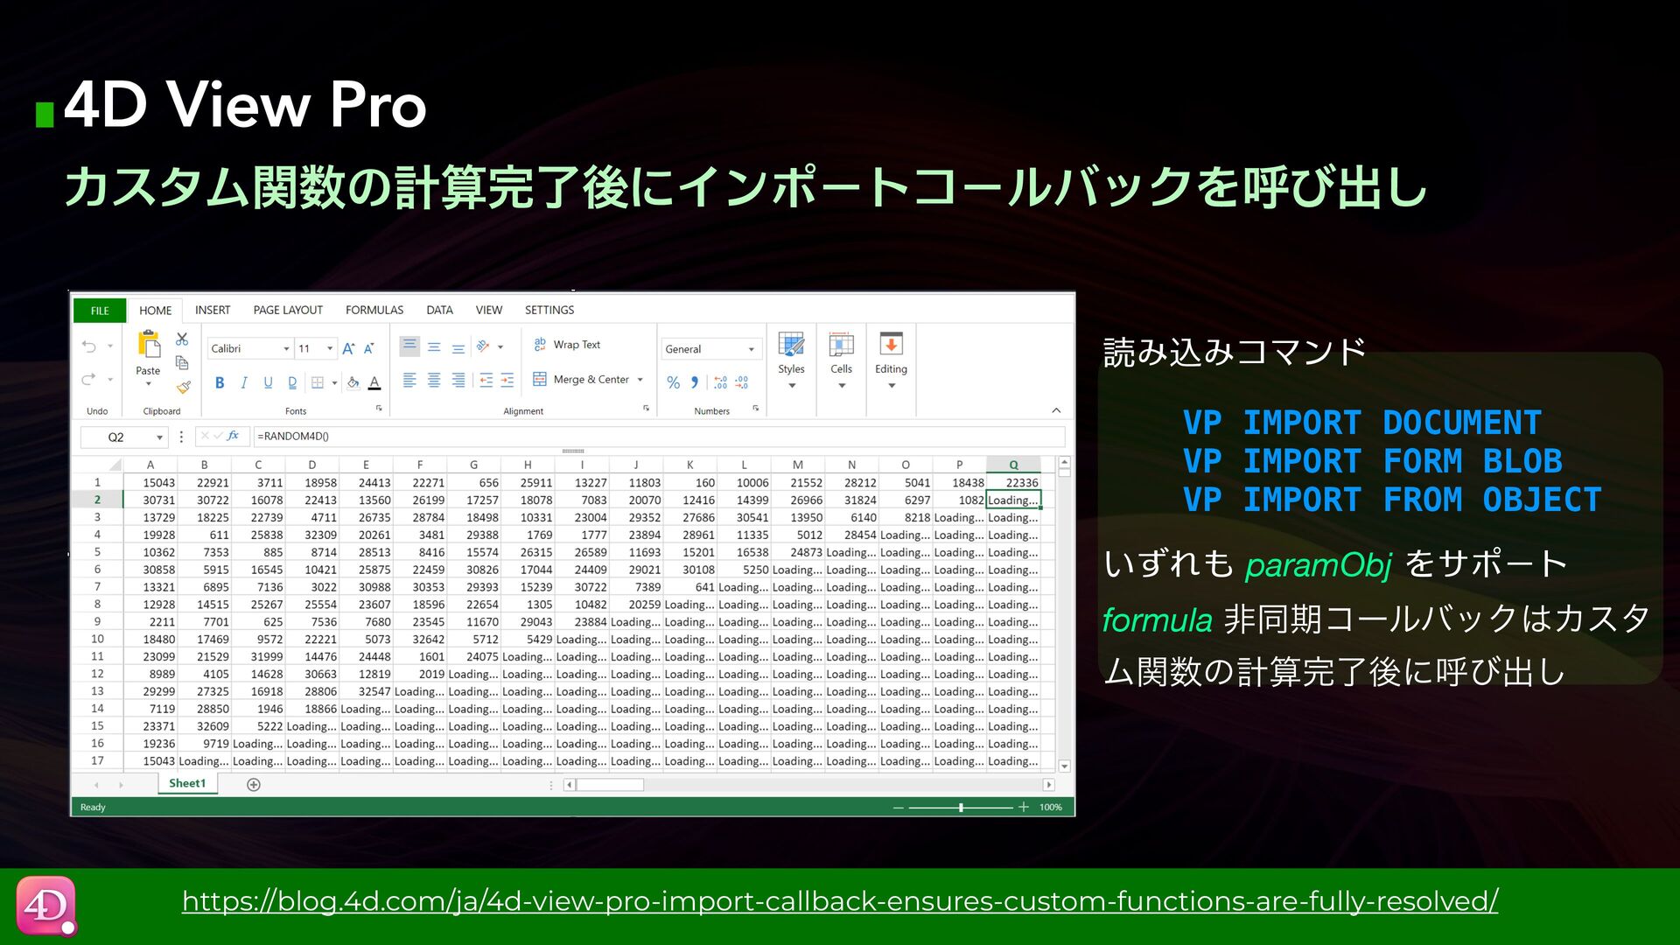Open the Editing dropdown

click(891, 360)
